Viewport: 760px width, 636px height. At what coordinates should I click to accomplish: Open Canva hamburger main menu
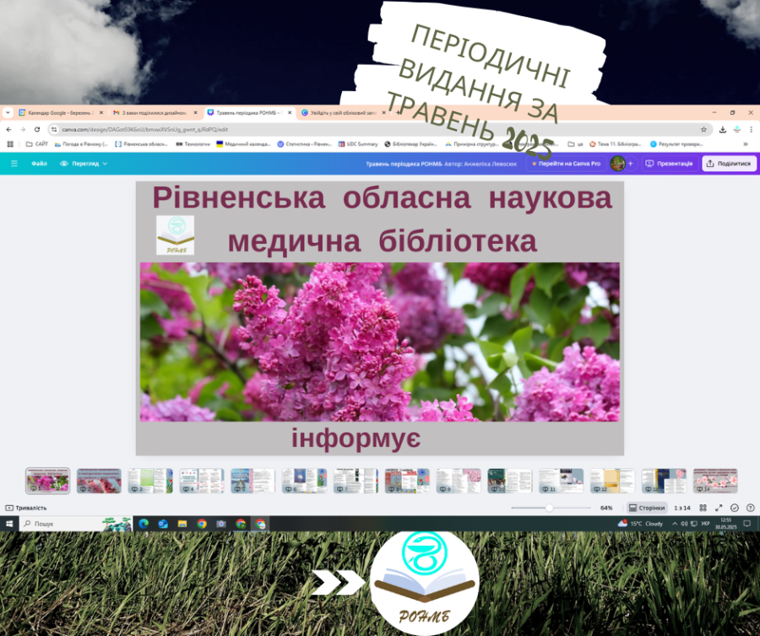click(x=14, y=164)
